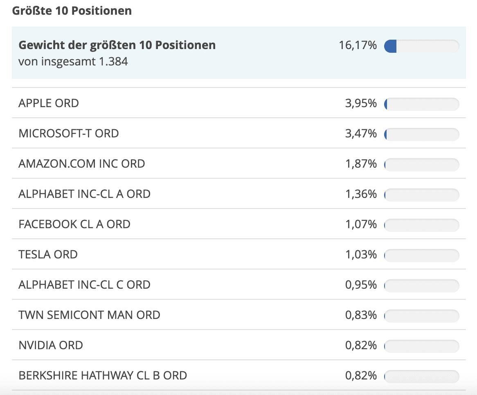Viewport: 477px width, 395px height.
Task: Click the NVIDIA ORD position
Action: tap(51, 345)
